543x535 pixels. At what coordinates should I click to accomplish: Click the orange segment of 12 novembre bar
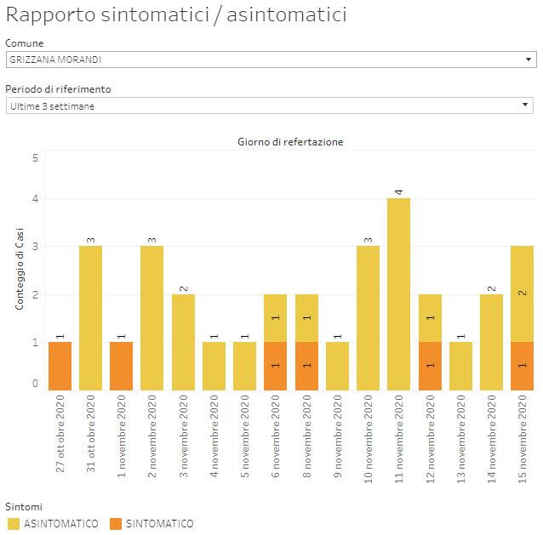[x=429, y=366]
